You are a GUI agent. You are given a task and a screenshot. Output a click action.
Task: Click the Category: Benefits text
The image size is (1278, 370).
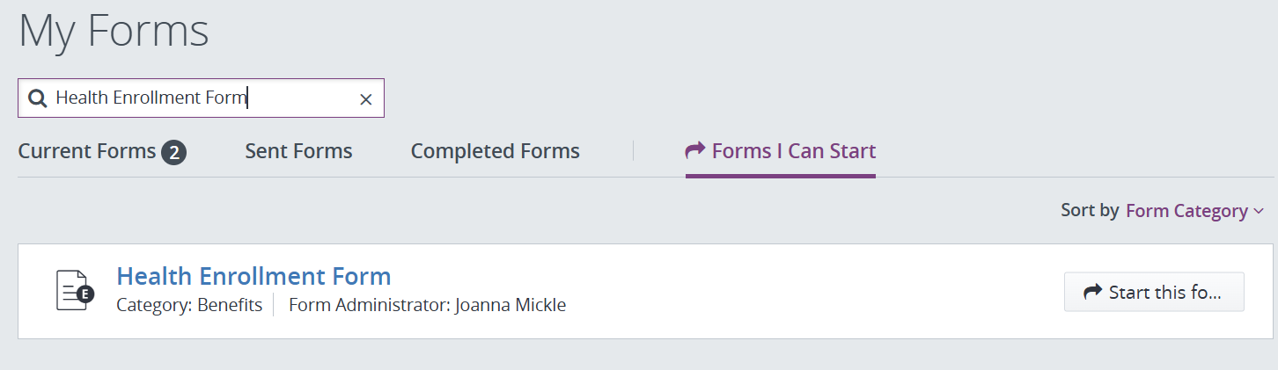[189, 306]
